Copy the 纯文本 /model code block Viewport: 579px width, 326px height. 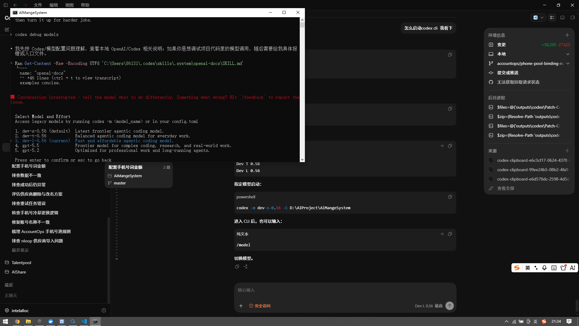pos(450,234)
